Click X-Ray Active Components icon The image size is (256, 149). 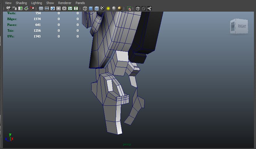tap(144, 8)
